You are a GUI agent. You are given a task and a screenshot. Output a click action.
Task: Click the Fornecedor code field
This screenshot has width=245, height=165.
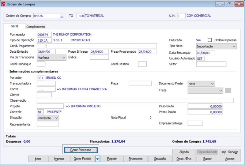[x=44, y=35]
